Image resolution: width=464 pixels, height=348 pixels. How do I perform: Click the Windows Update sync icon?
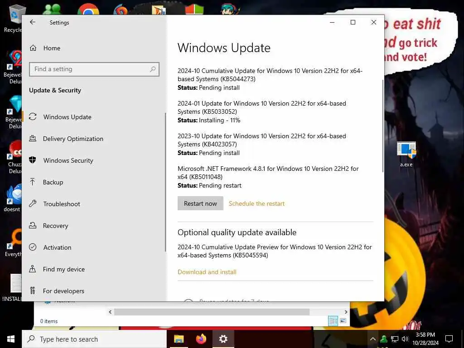tap(33, 116)
